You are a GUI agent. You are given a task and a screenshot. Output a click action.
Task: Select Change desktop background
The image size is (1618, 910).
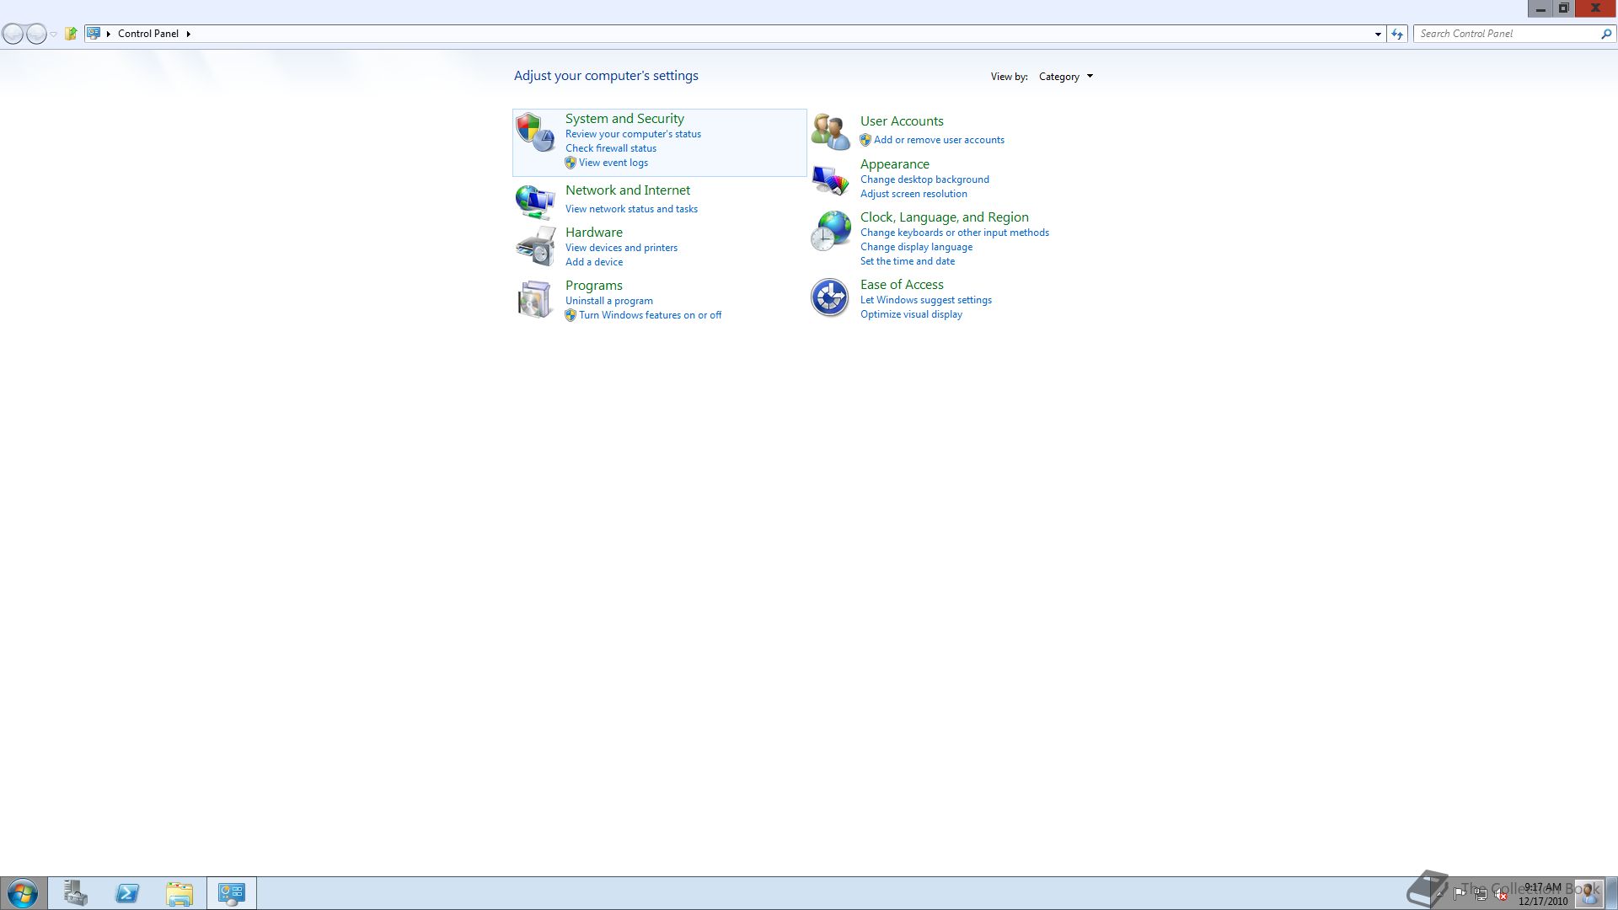click(x=924, y=179)
